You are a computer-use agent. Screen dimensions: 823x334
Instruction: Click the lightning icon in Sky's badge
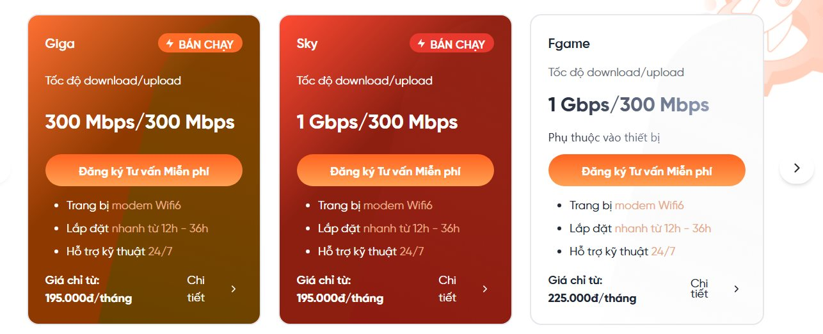coord(421,44)
